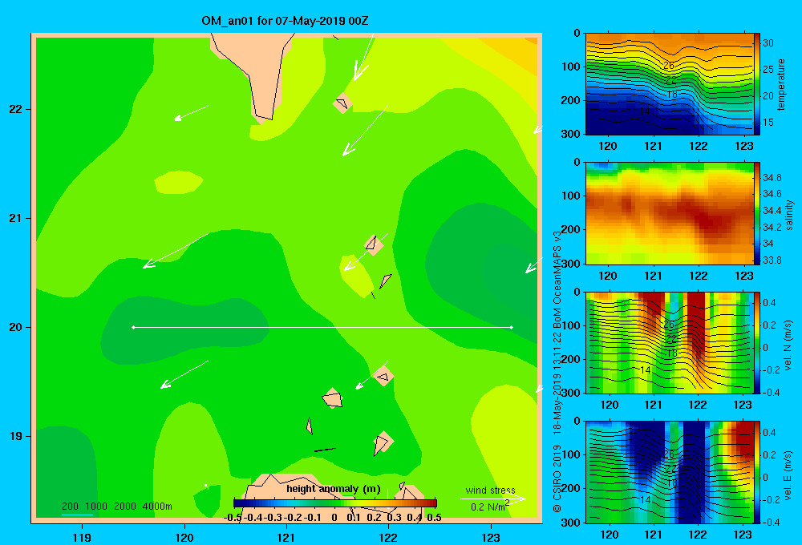Open the eastward velocity section panel
This screenshot has height=545, width=802.
click(670, 472)
